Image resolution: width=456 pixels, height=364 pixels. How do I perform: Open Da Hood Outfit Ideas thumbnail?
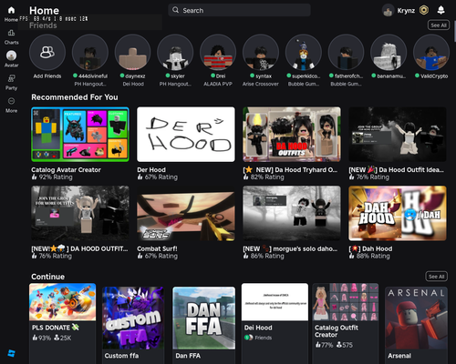click(x=398, y=134)
